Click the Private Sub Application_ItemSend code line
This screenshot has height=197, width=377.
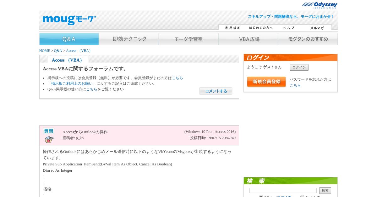click(107, 164)
